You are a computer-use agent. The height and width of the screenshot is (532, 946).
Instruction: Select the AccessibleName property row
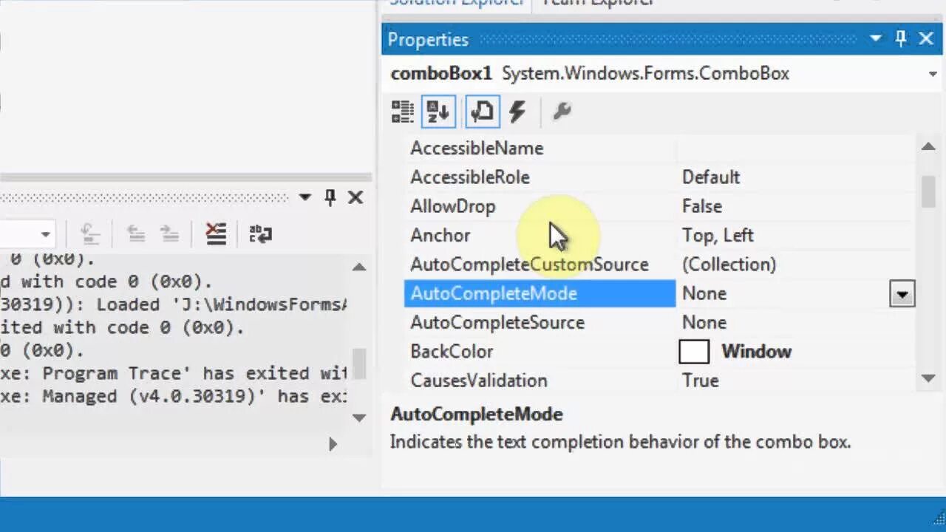click(x=477, y=149)
